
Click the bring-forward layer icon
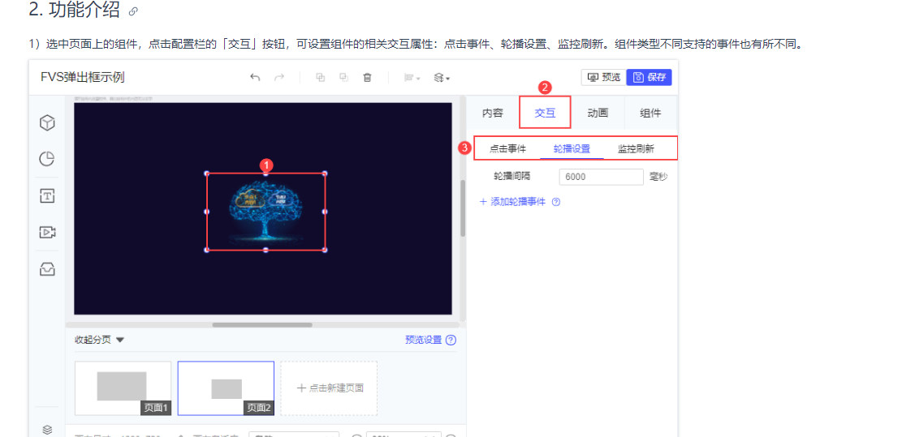tap(321, 78)
